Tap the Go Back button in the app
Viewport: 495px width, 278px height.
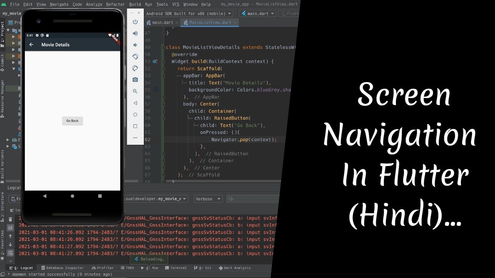pyautogui.click(x=72, y=121)
